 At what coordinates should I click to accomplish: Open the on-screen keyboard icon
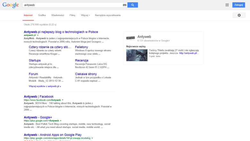point(125,5)
